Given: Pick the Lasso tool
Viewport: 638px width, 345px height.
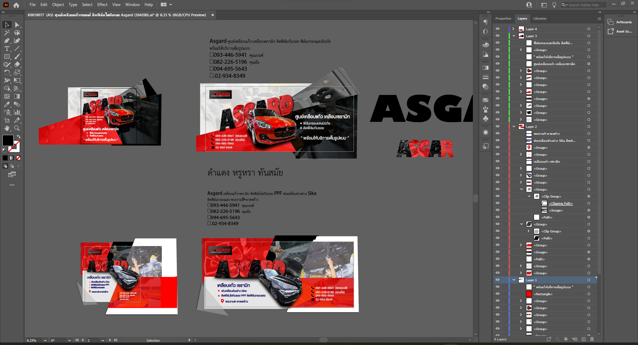Looking at the screenshot, I should [17, 33].
